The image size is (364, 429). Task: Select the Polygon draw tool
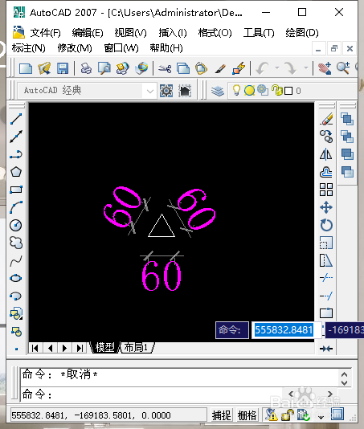16,172
